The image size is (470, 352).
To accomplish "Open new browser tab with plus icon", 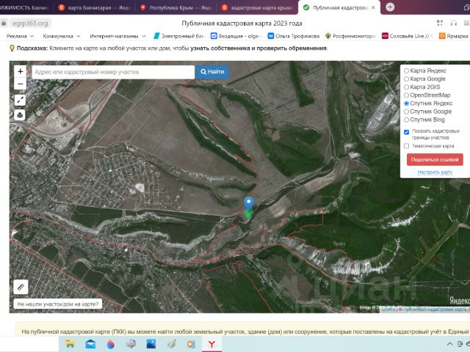I will tap(390, 7).
